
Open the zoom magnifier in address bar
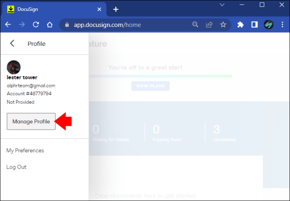click(x=195, y=25)
